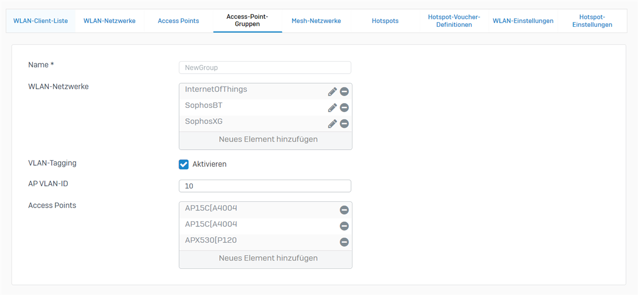
Task: Open edit for SophosXG via pencil icon
Action: coord(332,123)
